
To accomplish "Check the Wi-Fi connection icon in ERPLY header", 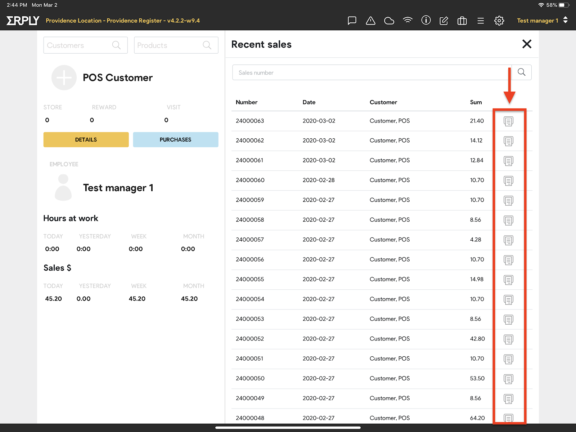I will click(x=408, y=20).
